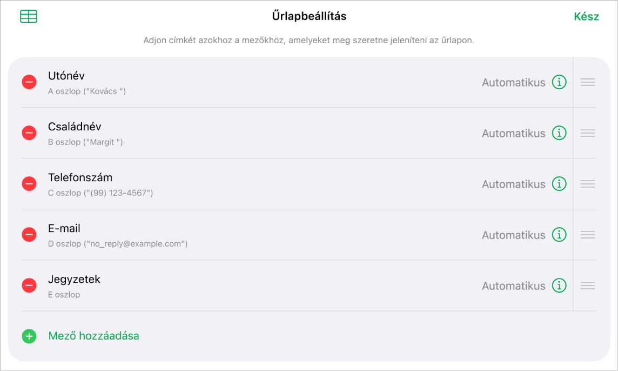Screen dimensions: 619x371
Task: View info for Telefonszám field
Action: pos(559,184)
